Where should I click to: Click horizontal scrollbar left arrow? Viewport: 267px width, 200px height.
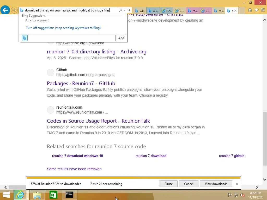[x=6, y=187]
